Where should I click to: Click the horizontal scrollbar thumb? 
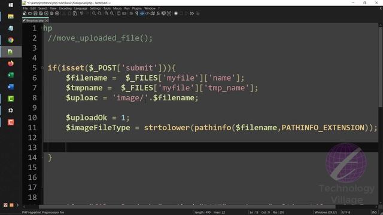(x=187, y=207)
